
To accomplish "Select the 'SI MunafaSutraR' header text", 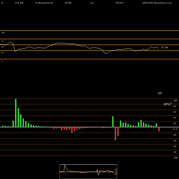I will 44,3.
